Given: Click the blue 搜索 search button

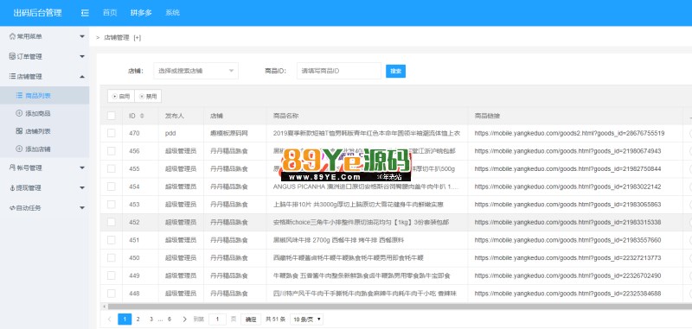Looking at the screenshot, I should click(395, 71).
